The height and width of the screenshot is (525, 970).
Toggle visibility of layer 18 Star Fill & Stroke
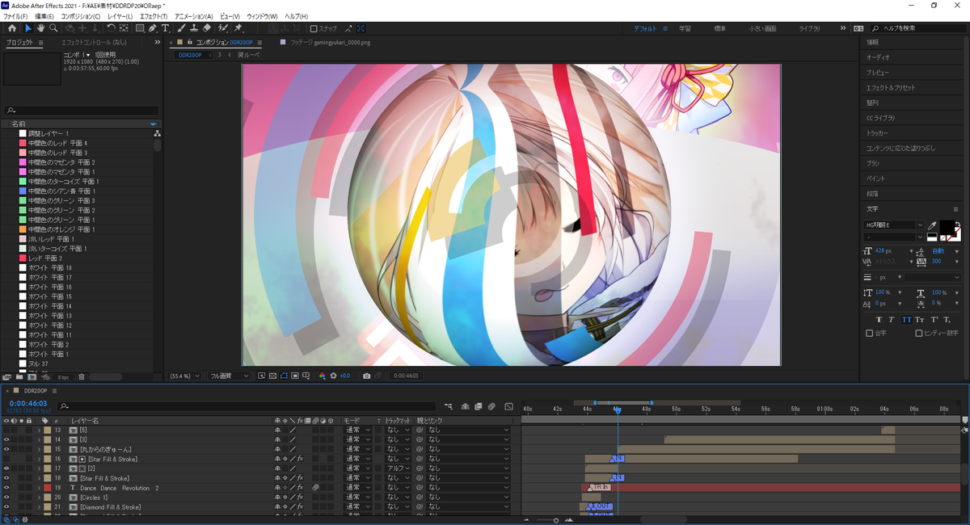[x=6, y=478]
